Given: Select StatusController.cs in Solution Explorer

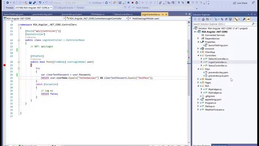Looking at the screenshot, I should pos(218,66).
